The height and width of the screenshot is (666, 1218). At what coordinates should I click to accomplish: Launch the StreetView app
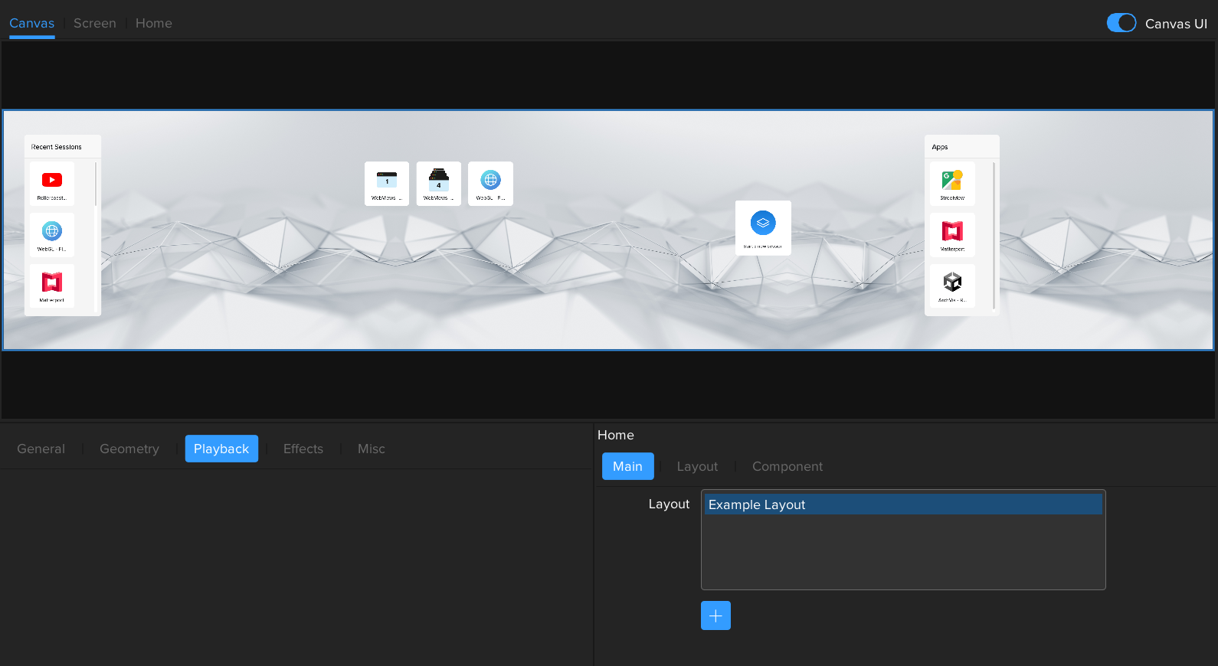[x=952, y=183]
